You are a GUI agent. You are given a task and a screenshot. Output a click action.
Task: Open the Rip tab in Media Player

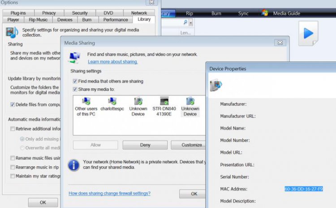tap(190, 13)
